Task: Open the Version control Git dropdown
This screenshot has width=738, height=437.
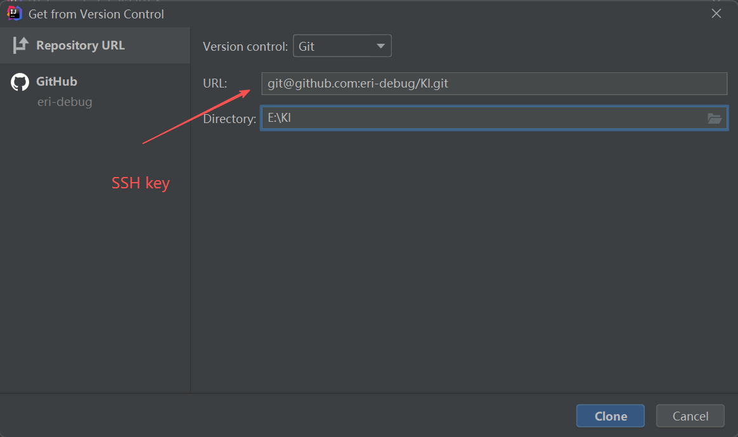Action: coord(342,46)
